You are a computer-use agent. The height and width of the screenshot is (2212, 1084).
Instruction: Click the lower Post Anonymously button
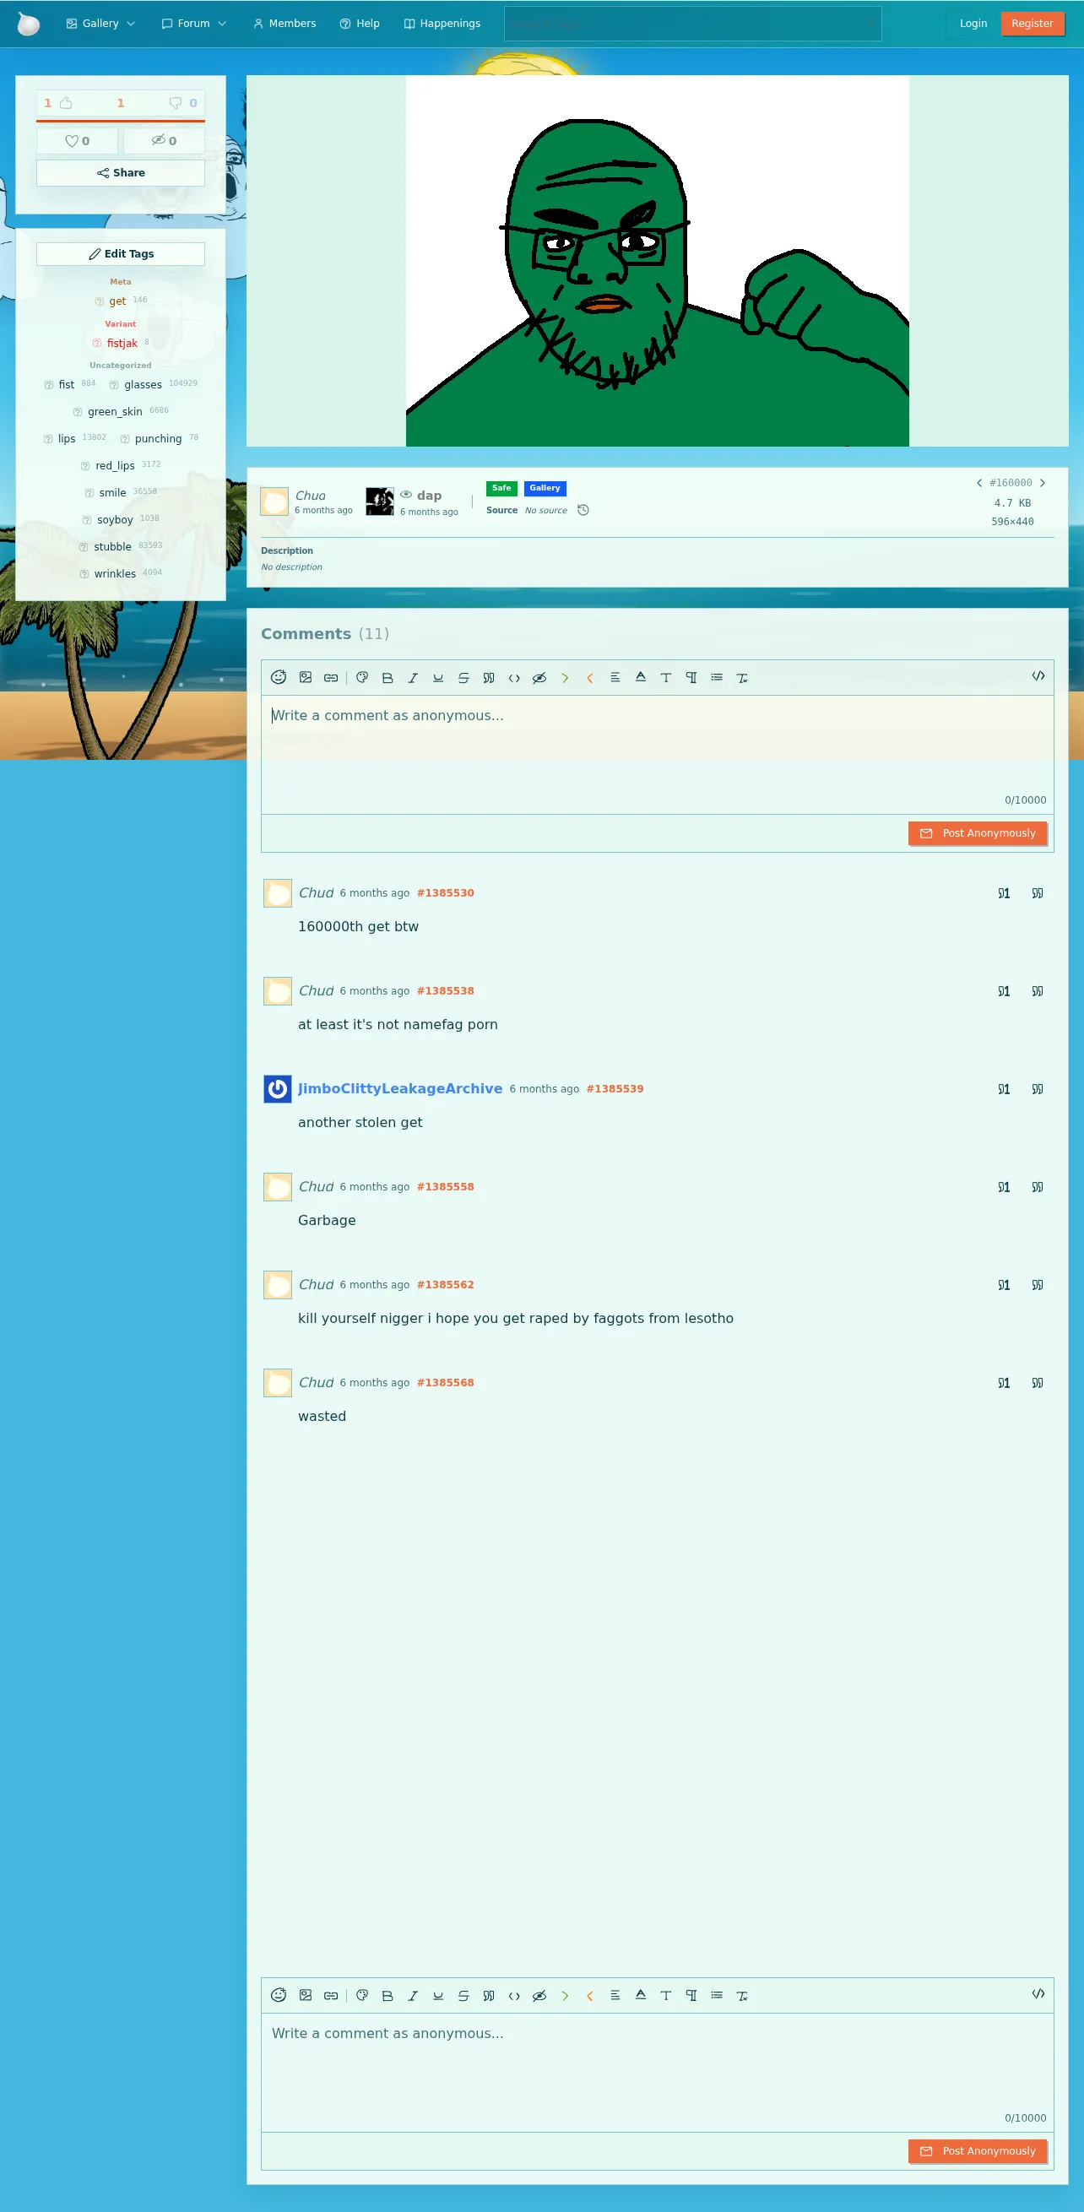point(978,2150)
